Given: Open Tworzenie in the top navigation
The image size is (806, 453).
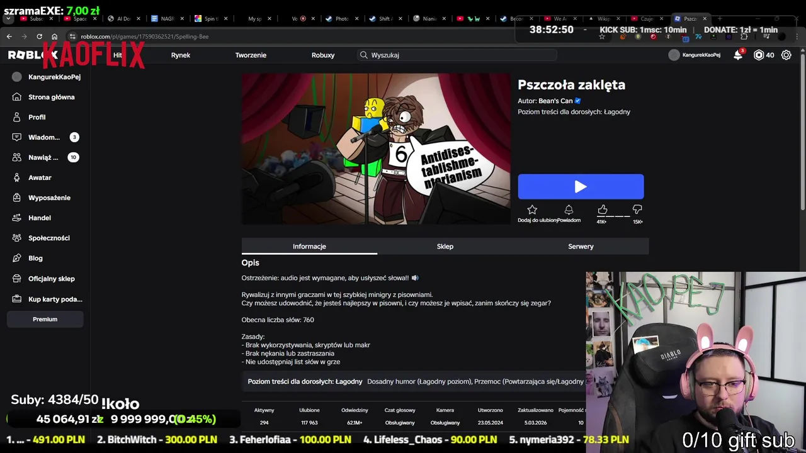Looking at the screenshot, I should [x=251, y=55].
